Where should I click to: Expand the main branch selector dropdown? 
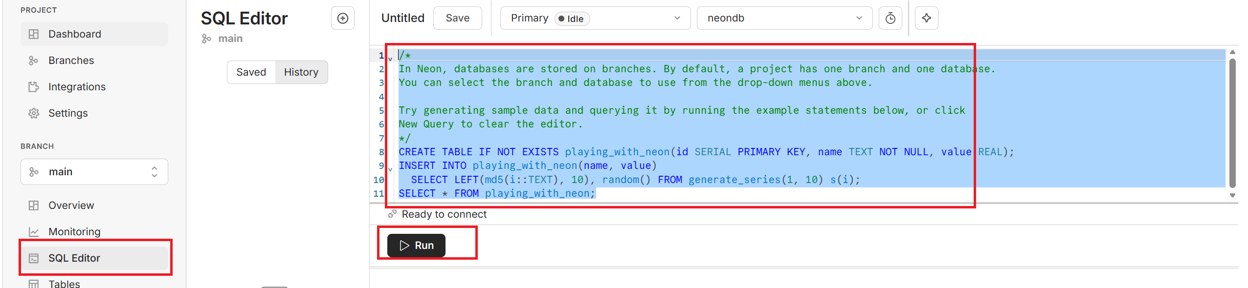(94, 172)
